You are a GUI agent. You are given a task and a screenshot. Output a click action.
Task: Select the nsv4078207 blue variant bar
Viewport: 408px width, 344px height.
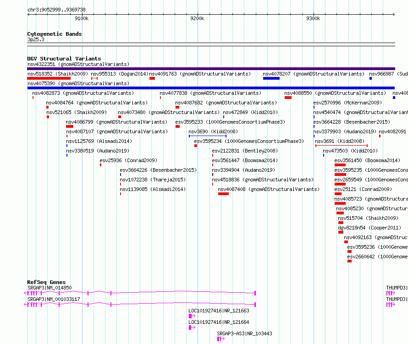pyautogui.click(x=271, y=78)
